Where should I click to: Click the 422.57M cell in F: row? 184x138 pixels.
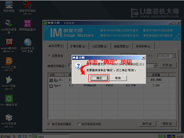[130, 85]
